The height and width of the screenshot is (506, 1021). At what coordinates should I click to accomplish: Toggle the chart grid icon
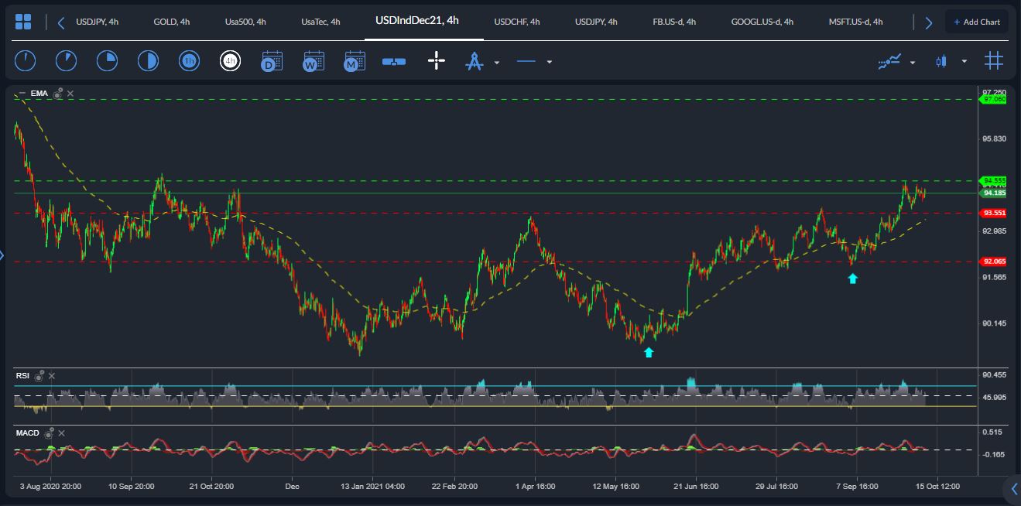tap(994, 60)
